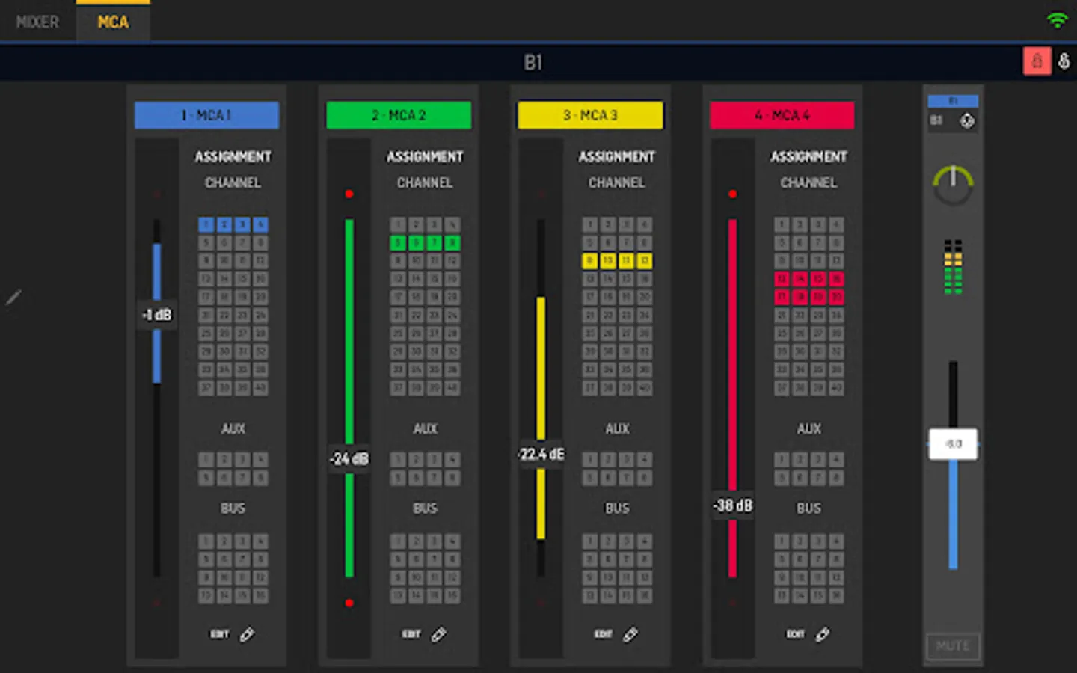Toggle channel 5 assignment in MCA 2
Image resolution: width=1077 pixels, height=673 pixels.
(398, 242)
